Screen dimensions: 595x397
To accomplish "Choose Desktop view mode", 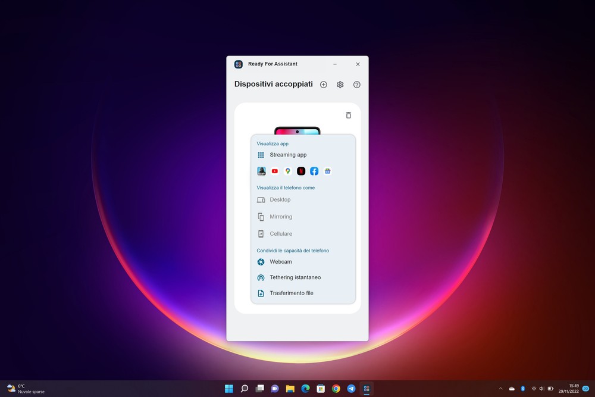I will [x=280, y=200].
